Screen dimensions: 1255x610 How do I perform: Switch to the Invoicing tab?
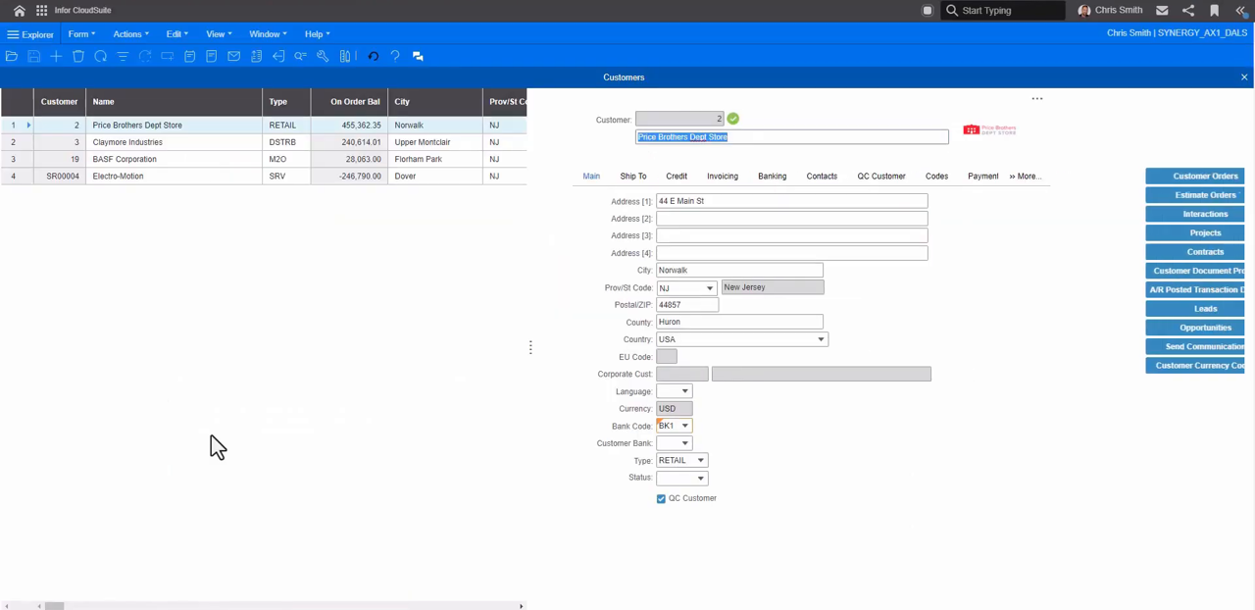click(x=722, y=177)
